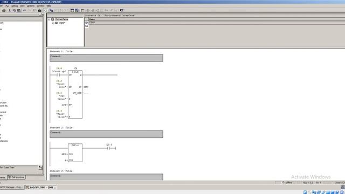The image size is (345, 194).
Task: Insert a normally closed contact via toolbar icon
Action: (93, 10)
